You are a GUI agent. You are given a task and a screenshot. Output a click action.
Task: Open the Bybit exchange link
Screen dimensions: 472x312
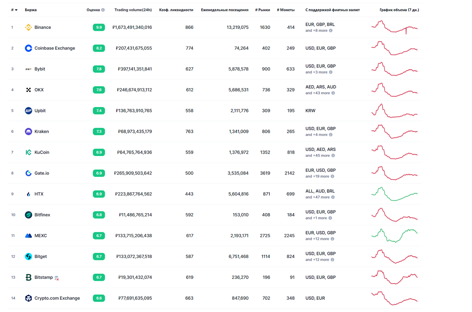pos(40,69)
